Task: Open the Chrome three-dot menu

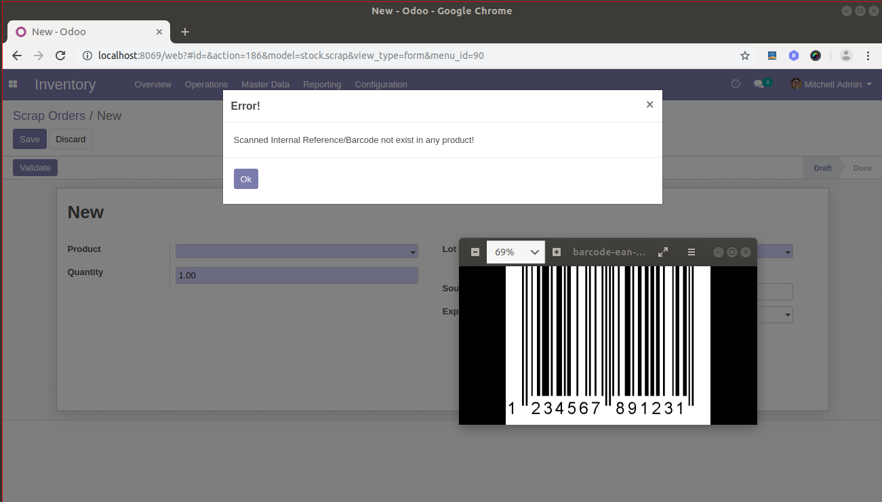Action: pyautogui.click(x=868, y=56)
